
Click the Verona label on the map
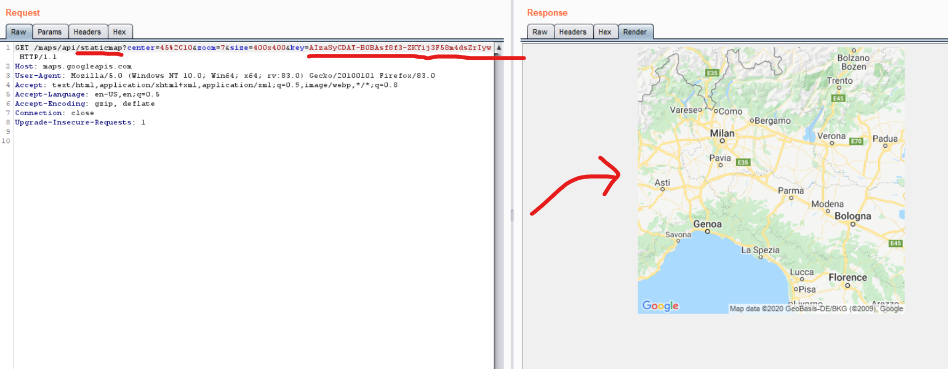(831, 136)
